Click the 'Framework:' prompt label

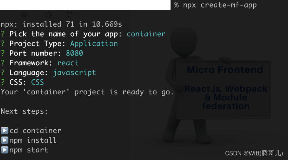[31, 63]
